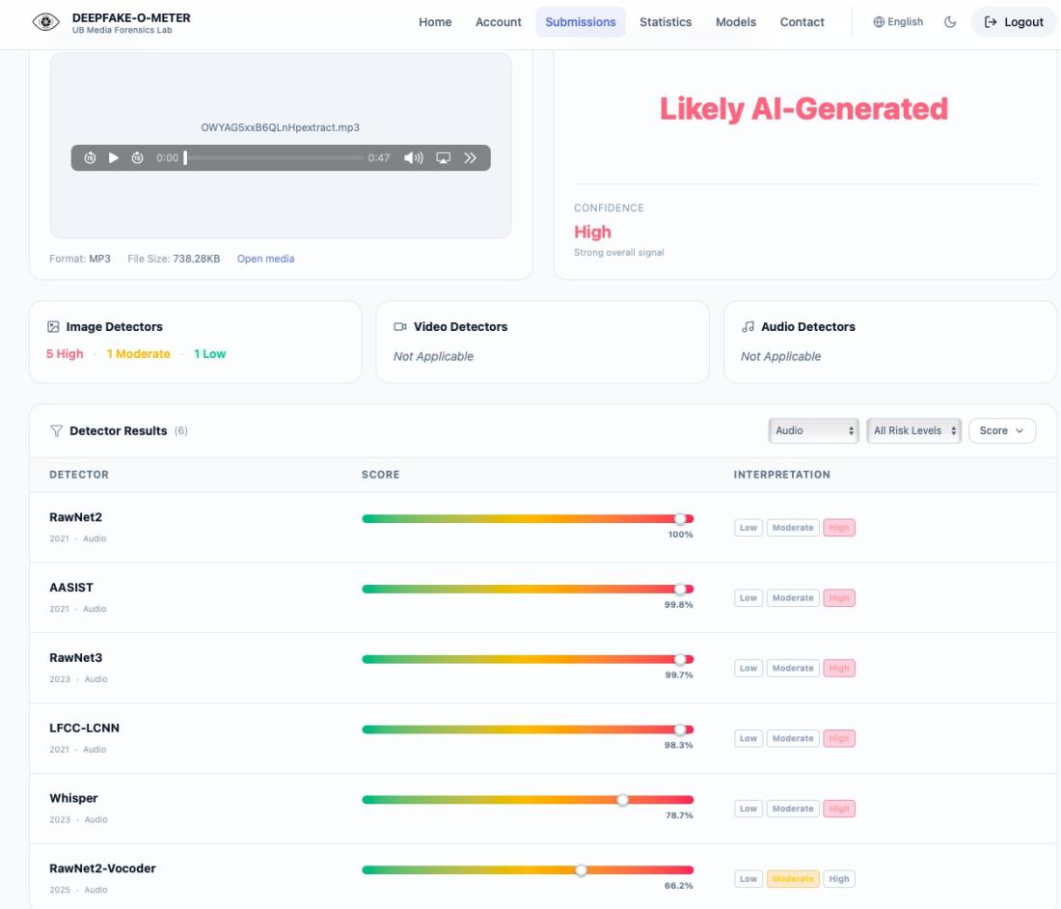Screen dimensions: 1061x909
Task: Open the Audio media type dropdown
Action: [x=813, y=430]
